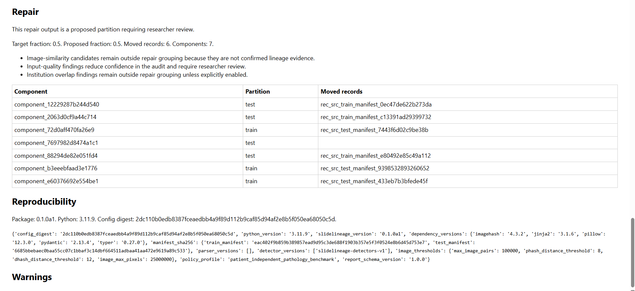635x291 pixels.
Task: Click component_7697982d8474a1c1 cell
Action: point(128,143)
